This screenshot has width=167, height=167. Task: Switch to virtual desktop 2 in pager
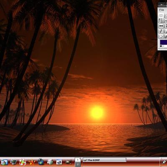(x=78, y=164)
